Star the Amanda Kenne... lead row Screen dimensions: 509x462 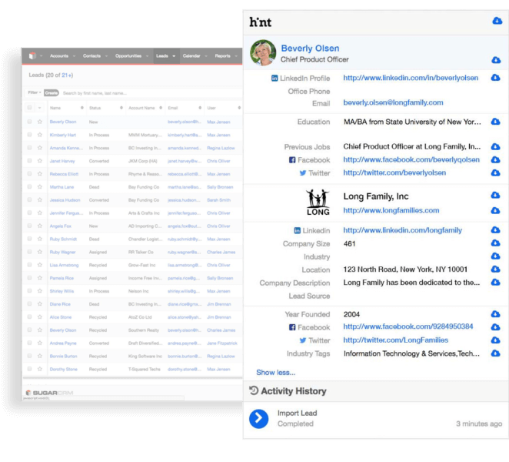(x=40, y=148)
